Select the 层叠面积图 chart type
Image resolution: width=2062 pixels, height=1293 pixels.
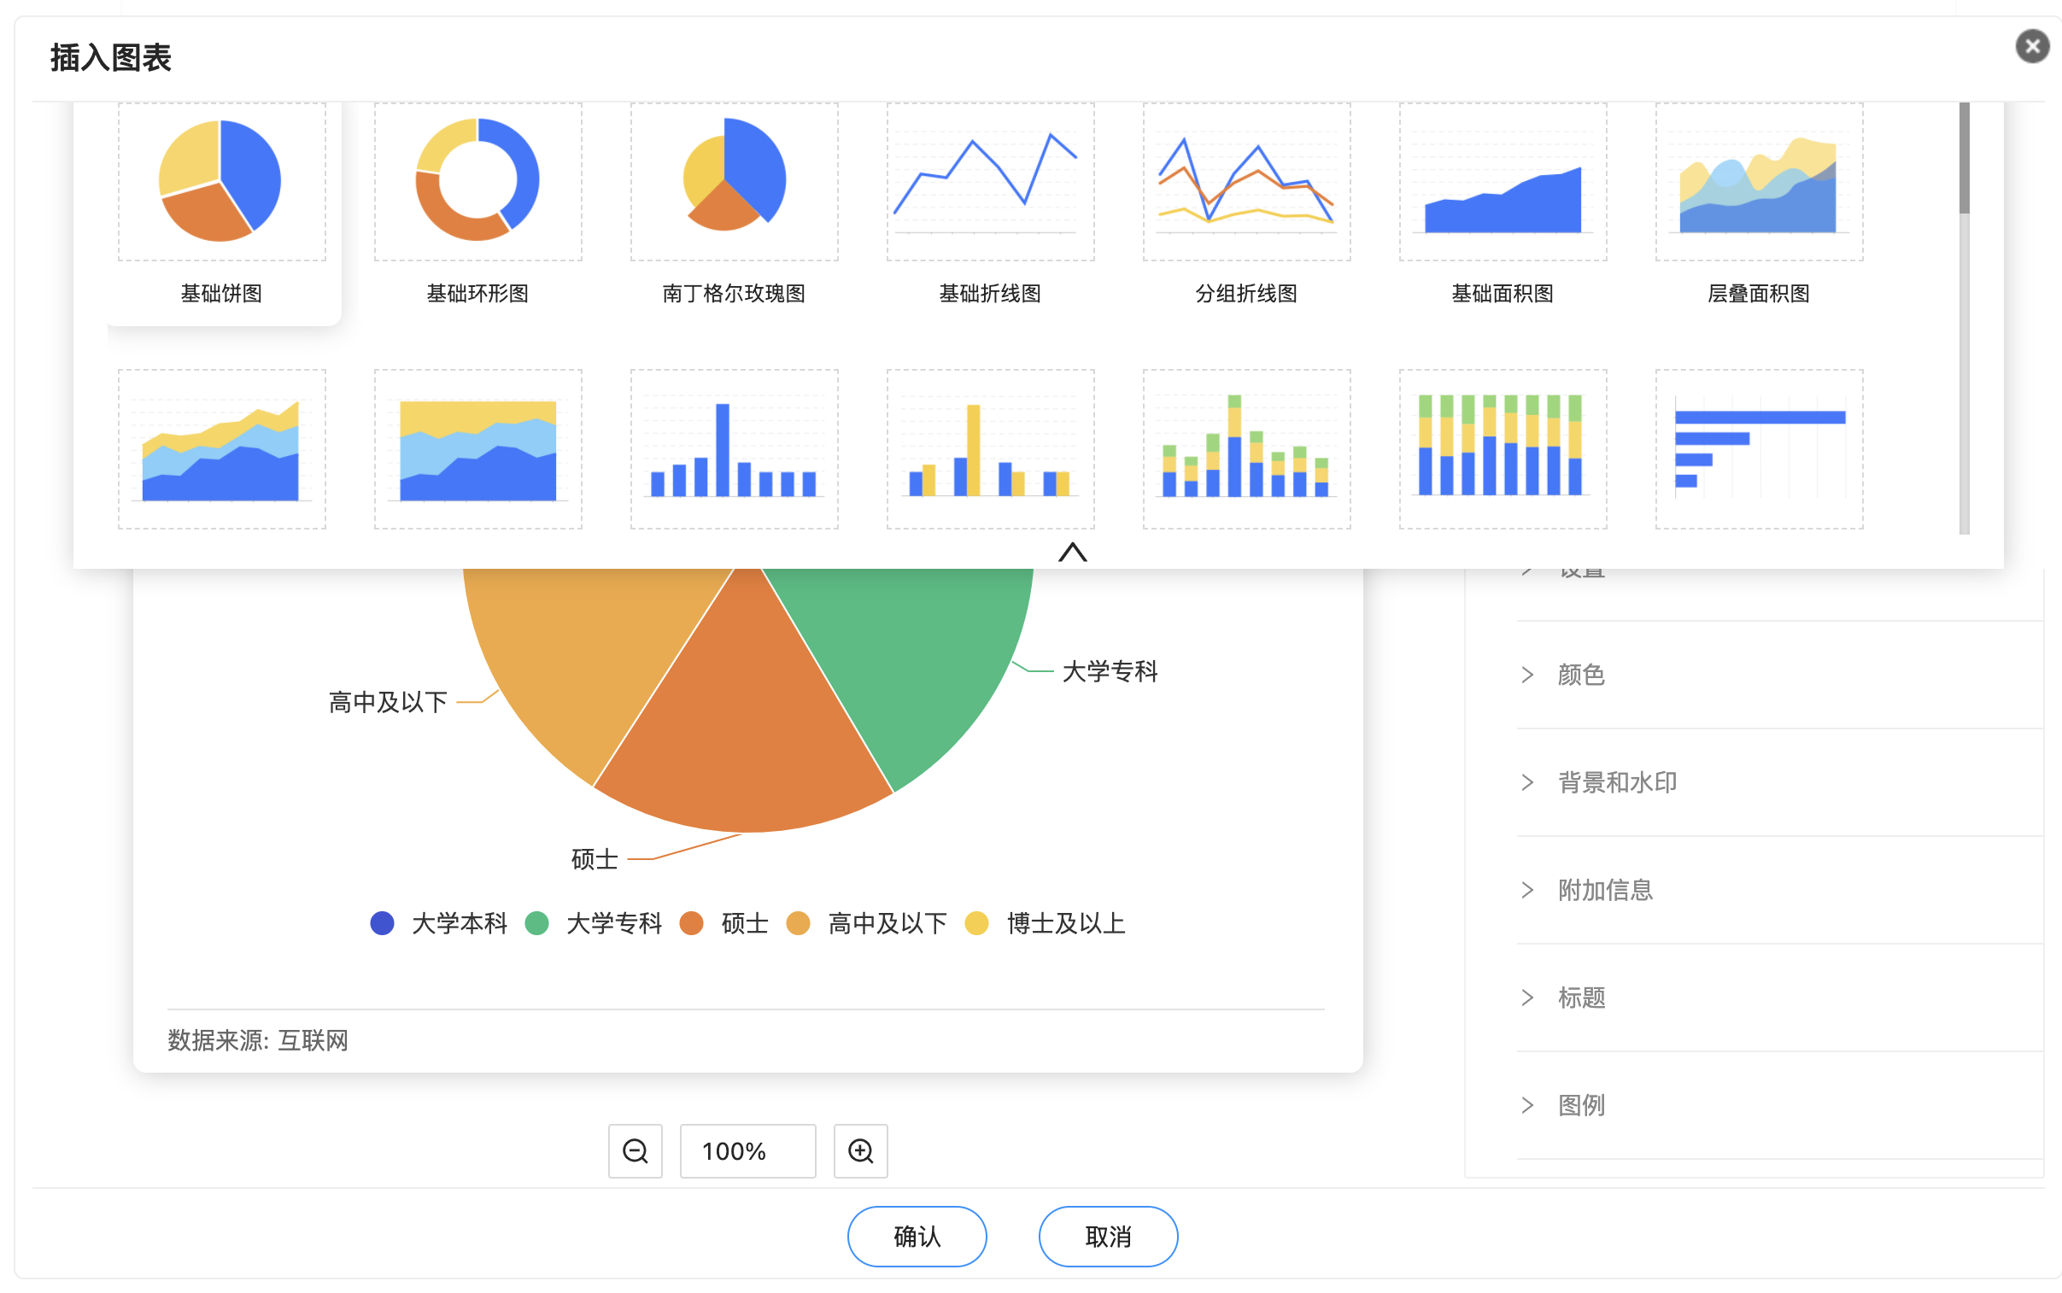(x=1760, y=205)
